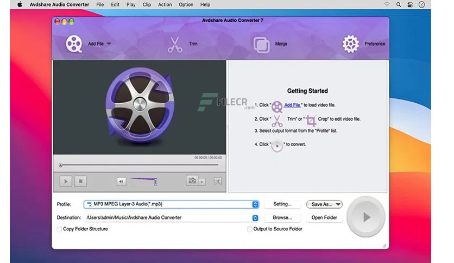The width and height of the screenshot is (454, 263).
Task: Open the Help menu
Action: pos(205,5)
